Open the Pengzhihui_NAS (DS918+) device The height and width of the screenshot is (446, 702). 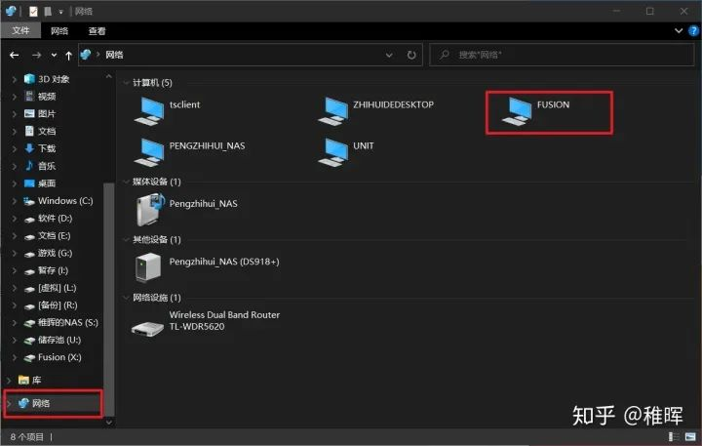coord(148,267)
